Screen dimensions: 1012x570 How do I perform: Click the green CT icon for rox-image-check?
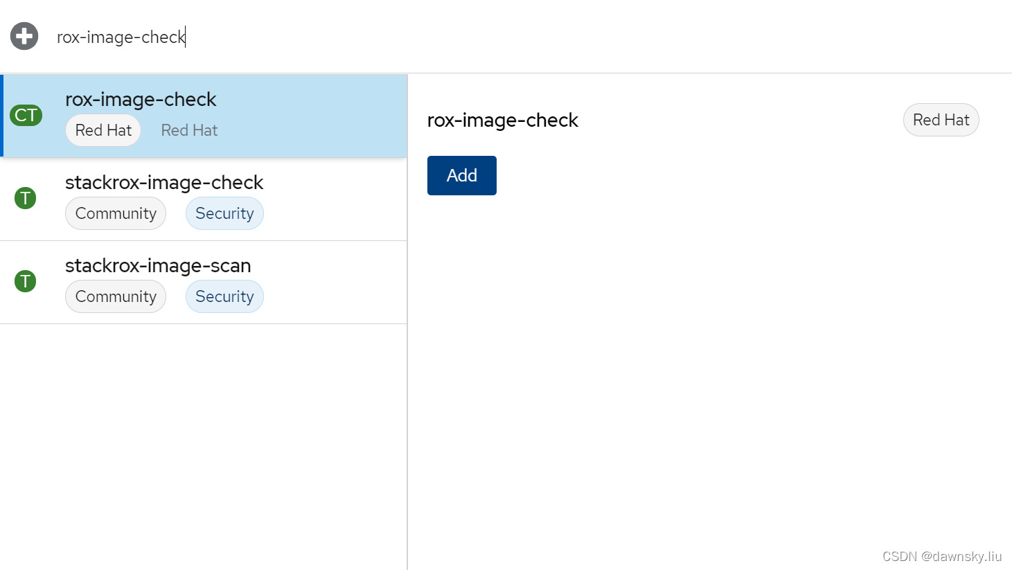pos(26,116)
